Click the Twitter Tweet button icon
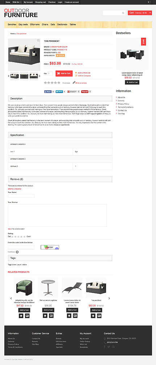Viewport: 156px width, 365px height. click(x=59, y=92)
